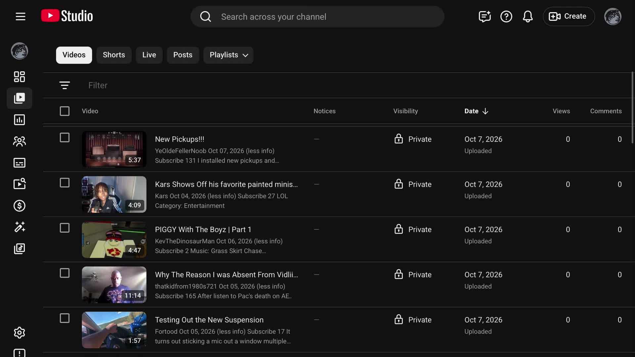Open the Analytics bar chart icon

click(20, 120)
